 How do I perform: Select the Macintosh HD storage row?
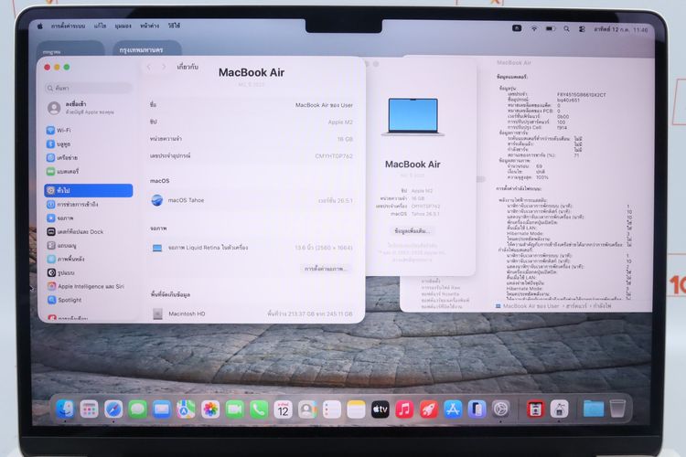pos(252,314)
